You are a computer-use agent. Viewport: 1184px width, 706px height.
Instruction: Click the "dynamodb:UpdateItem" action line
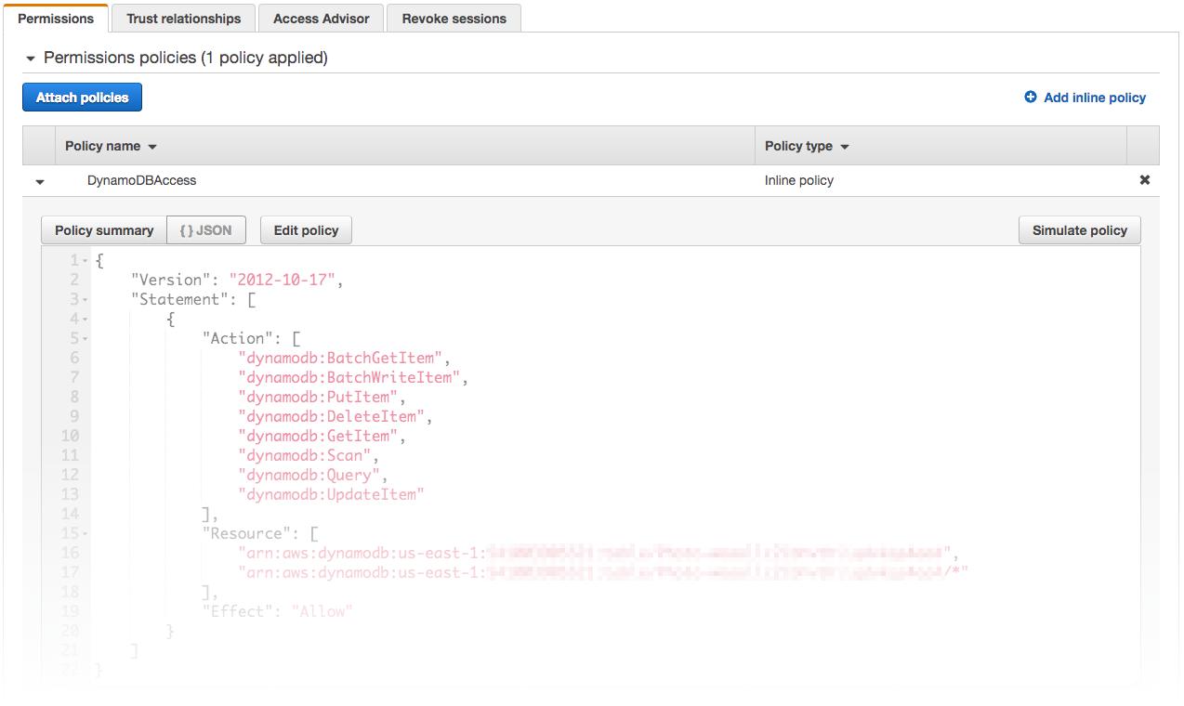331,494
